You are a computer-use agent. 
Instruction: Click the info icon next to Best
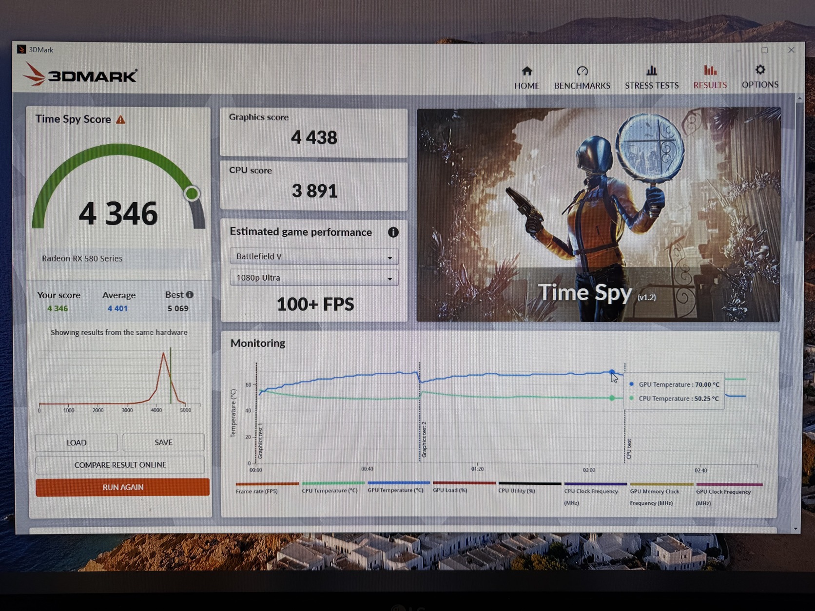(190, 294)
